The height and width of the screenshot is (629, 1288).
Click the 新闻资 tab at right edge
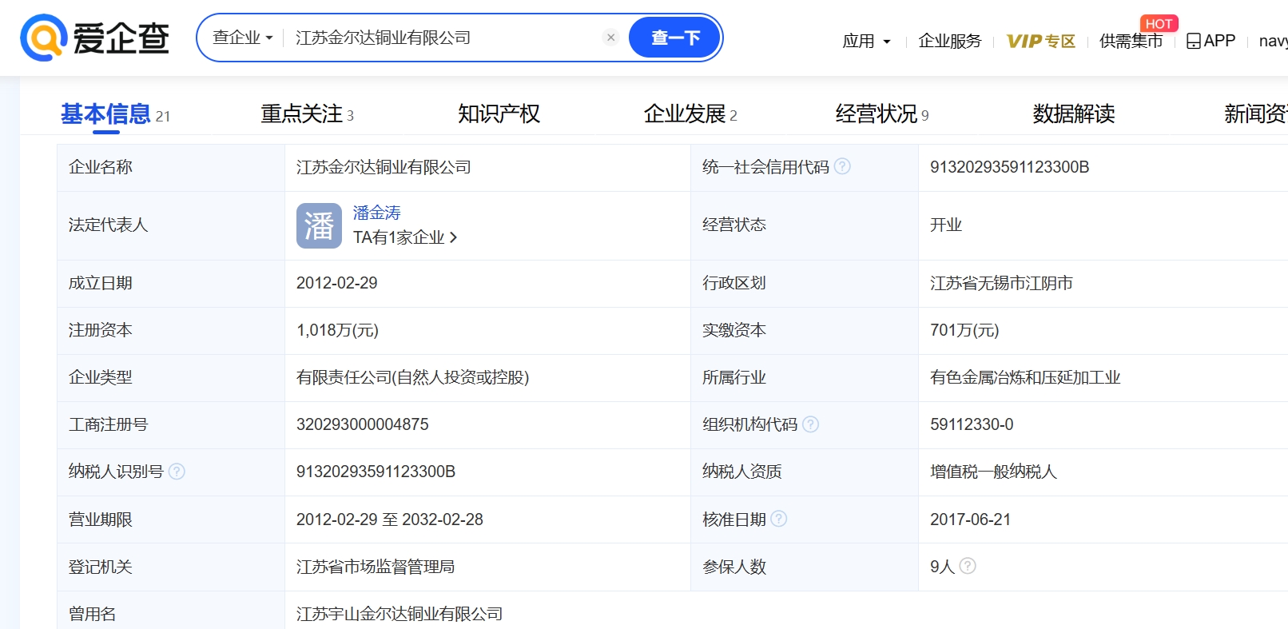pos(1255,114)
